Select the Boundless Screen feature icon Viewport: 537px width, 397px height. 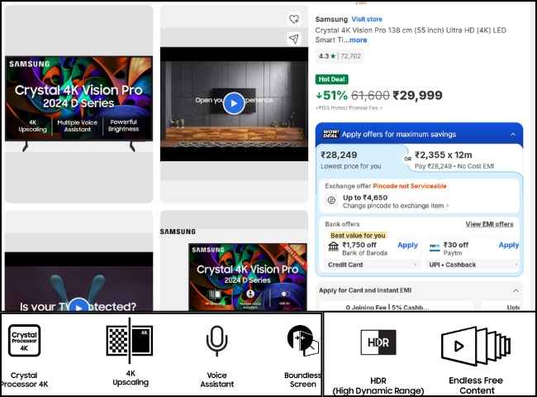click(x=302, y=341)
